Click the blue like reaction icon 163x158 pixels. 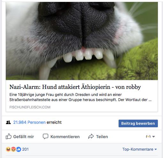(x=19, y=149)
